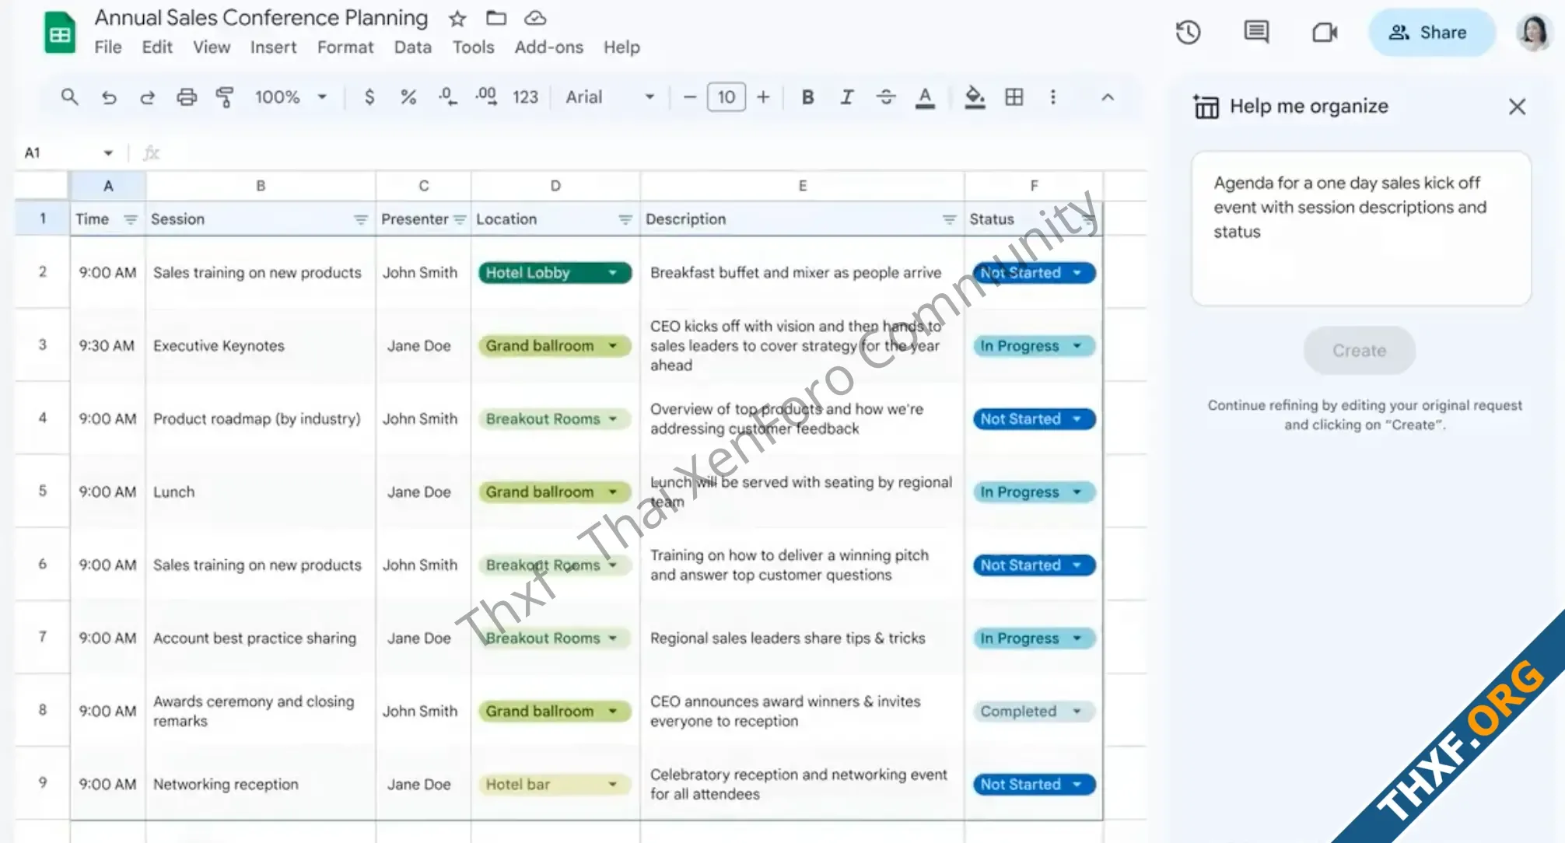
Task: Select row 5 header
Action: click(43, 491)
